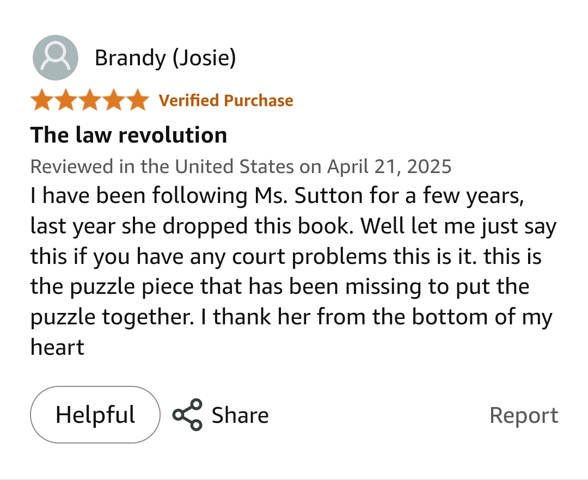Image resolution: width=588 pixels, height=480 pixels.
Task: Click the fourth orange rating star
Action: pos(114,100)
